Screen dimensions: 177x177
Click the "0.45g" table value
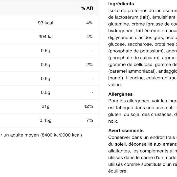46,120
